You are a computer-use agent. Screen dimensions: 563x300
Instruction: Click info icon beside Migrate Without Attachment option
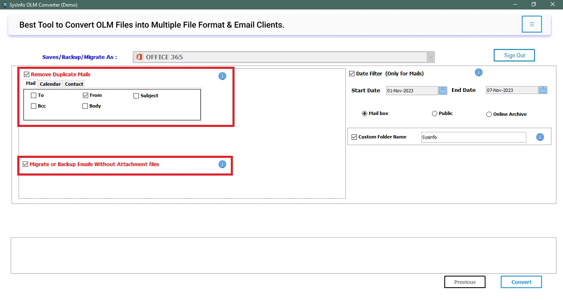tap(222, 164)
